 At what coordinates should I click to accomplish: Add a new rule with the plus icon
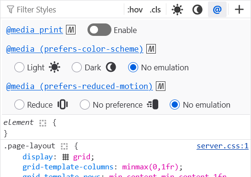(x=239, y=10)
